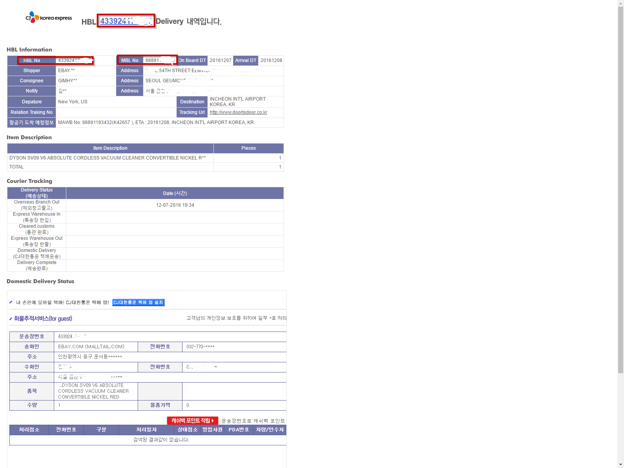Click the Pieces column header
624x468 pixels.
(x=248, y=148)
